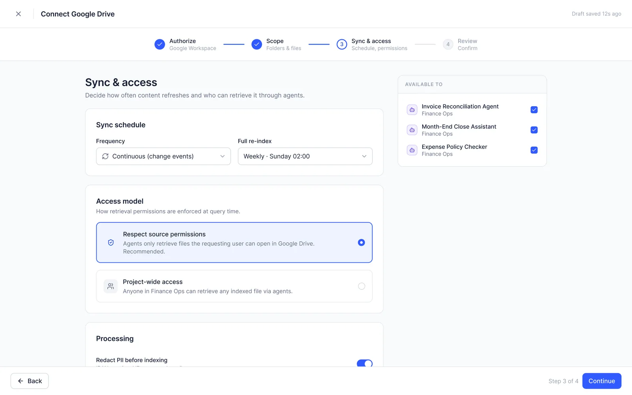This screenshot has width=632, height=395.
Task: Open the Full re-index dropdown
Action: 305,156
